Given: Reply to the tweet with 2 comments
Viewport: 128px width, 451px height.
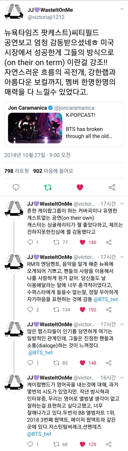Looking at the screenshot, I should pyautogui.click(x=30, y=310).
